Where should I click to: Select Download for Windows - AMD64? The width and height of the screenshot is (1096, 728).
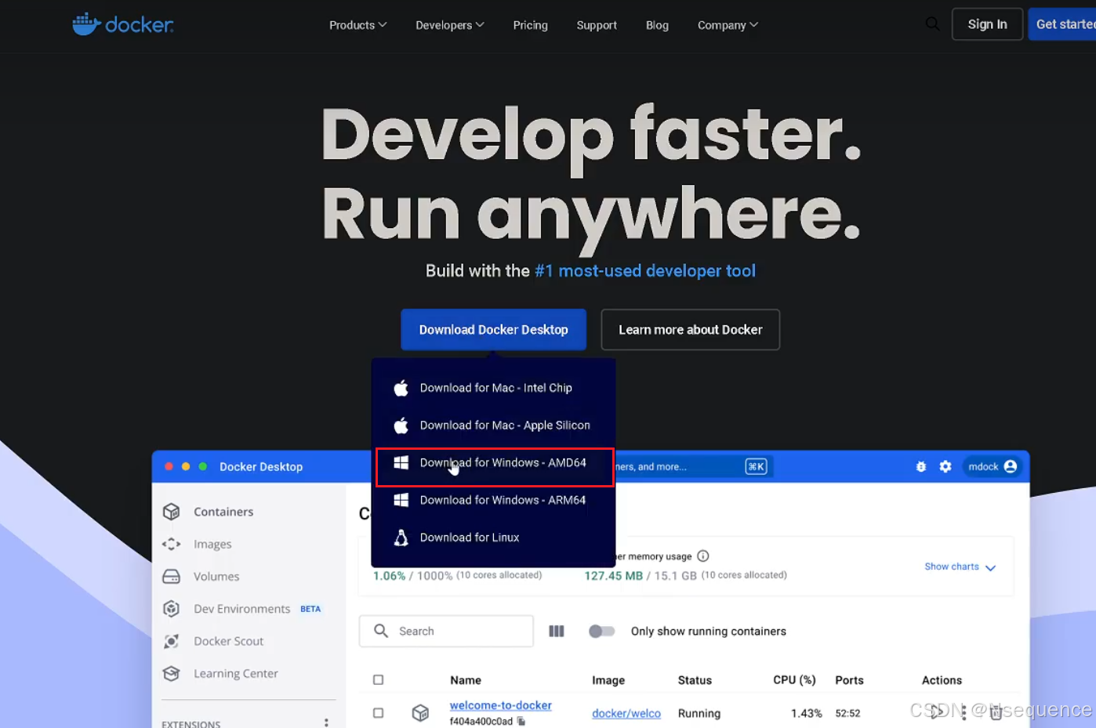(x=494, y=467)
